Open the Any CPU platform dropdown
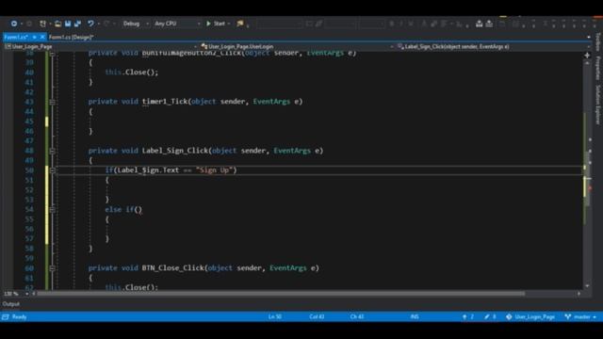 click(177, 24)
